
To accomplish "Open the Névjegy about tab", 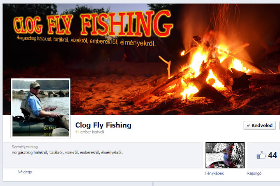I will 25,172.
